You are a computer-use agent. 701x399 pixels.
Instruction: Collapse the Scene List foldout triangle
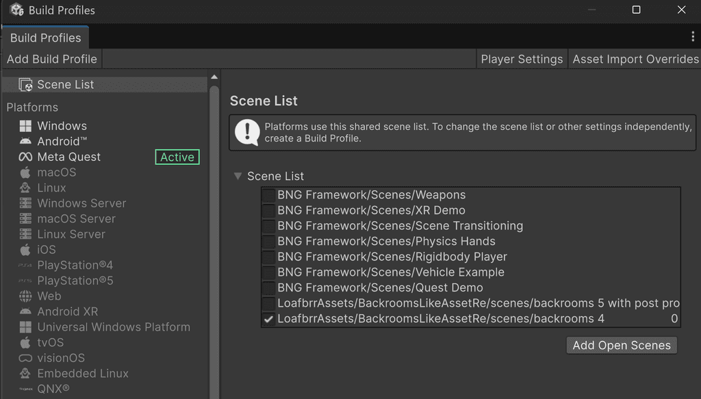pos(238,176)
